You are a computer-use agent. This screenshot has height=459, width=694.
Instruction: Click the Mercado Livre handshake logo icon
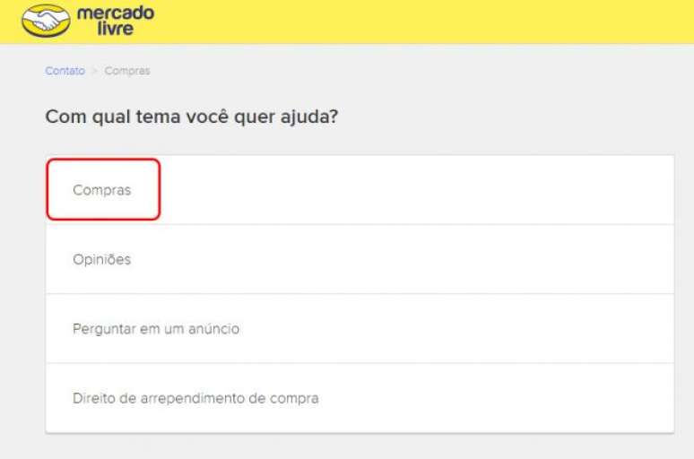click(46, 21)
